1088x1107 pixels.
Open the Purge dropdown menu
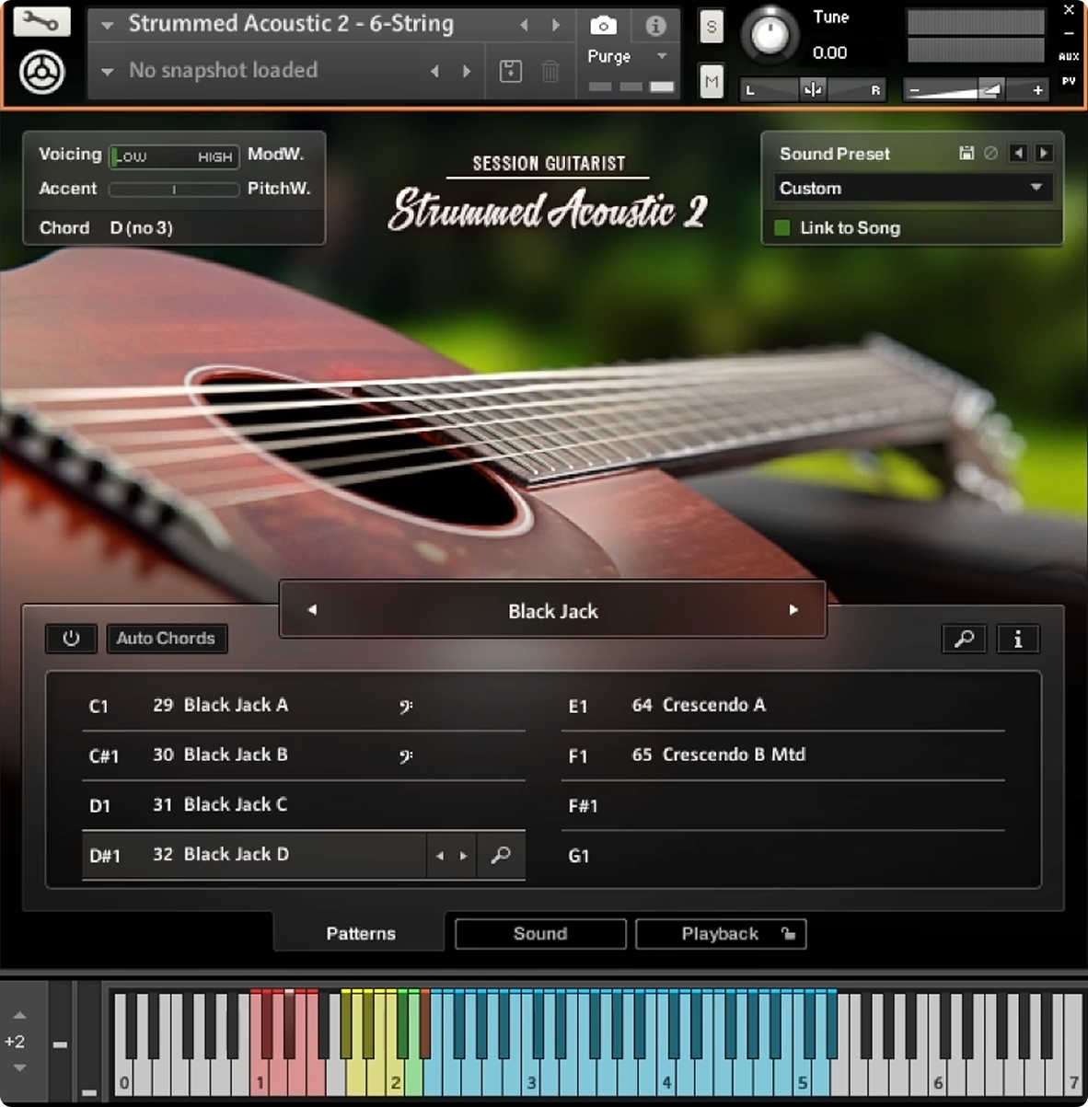[662, 57]
